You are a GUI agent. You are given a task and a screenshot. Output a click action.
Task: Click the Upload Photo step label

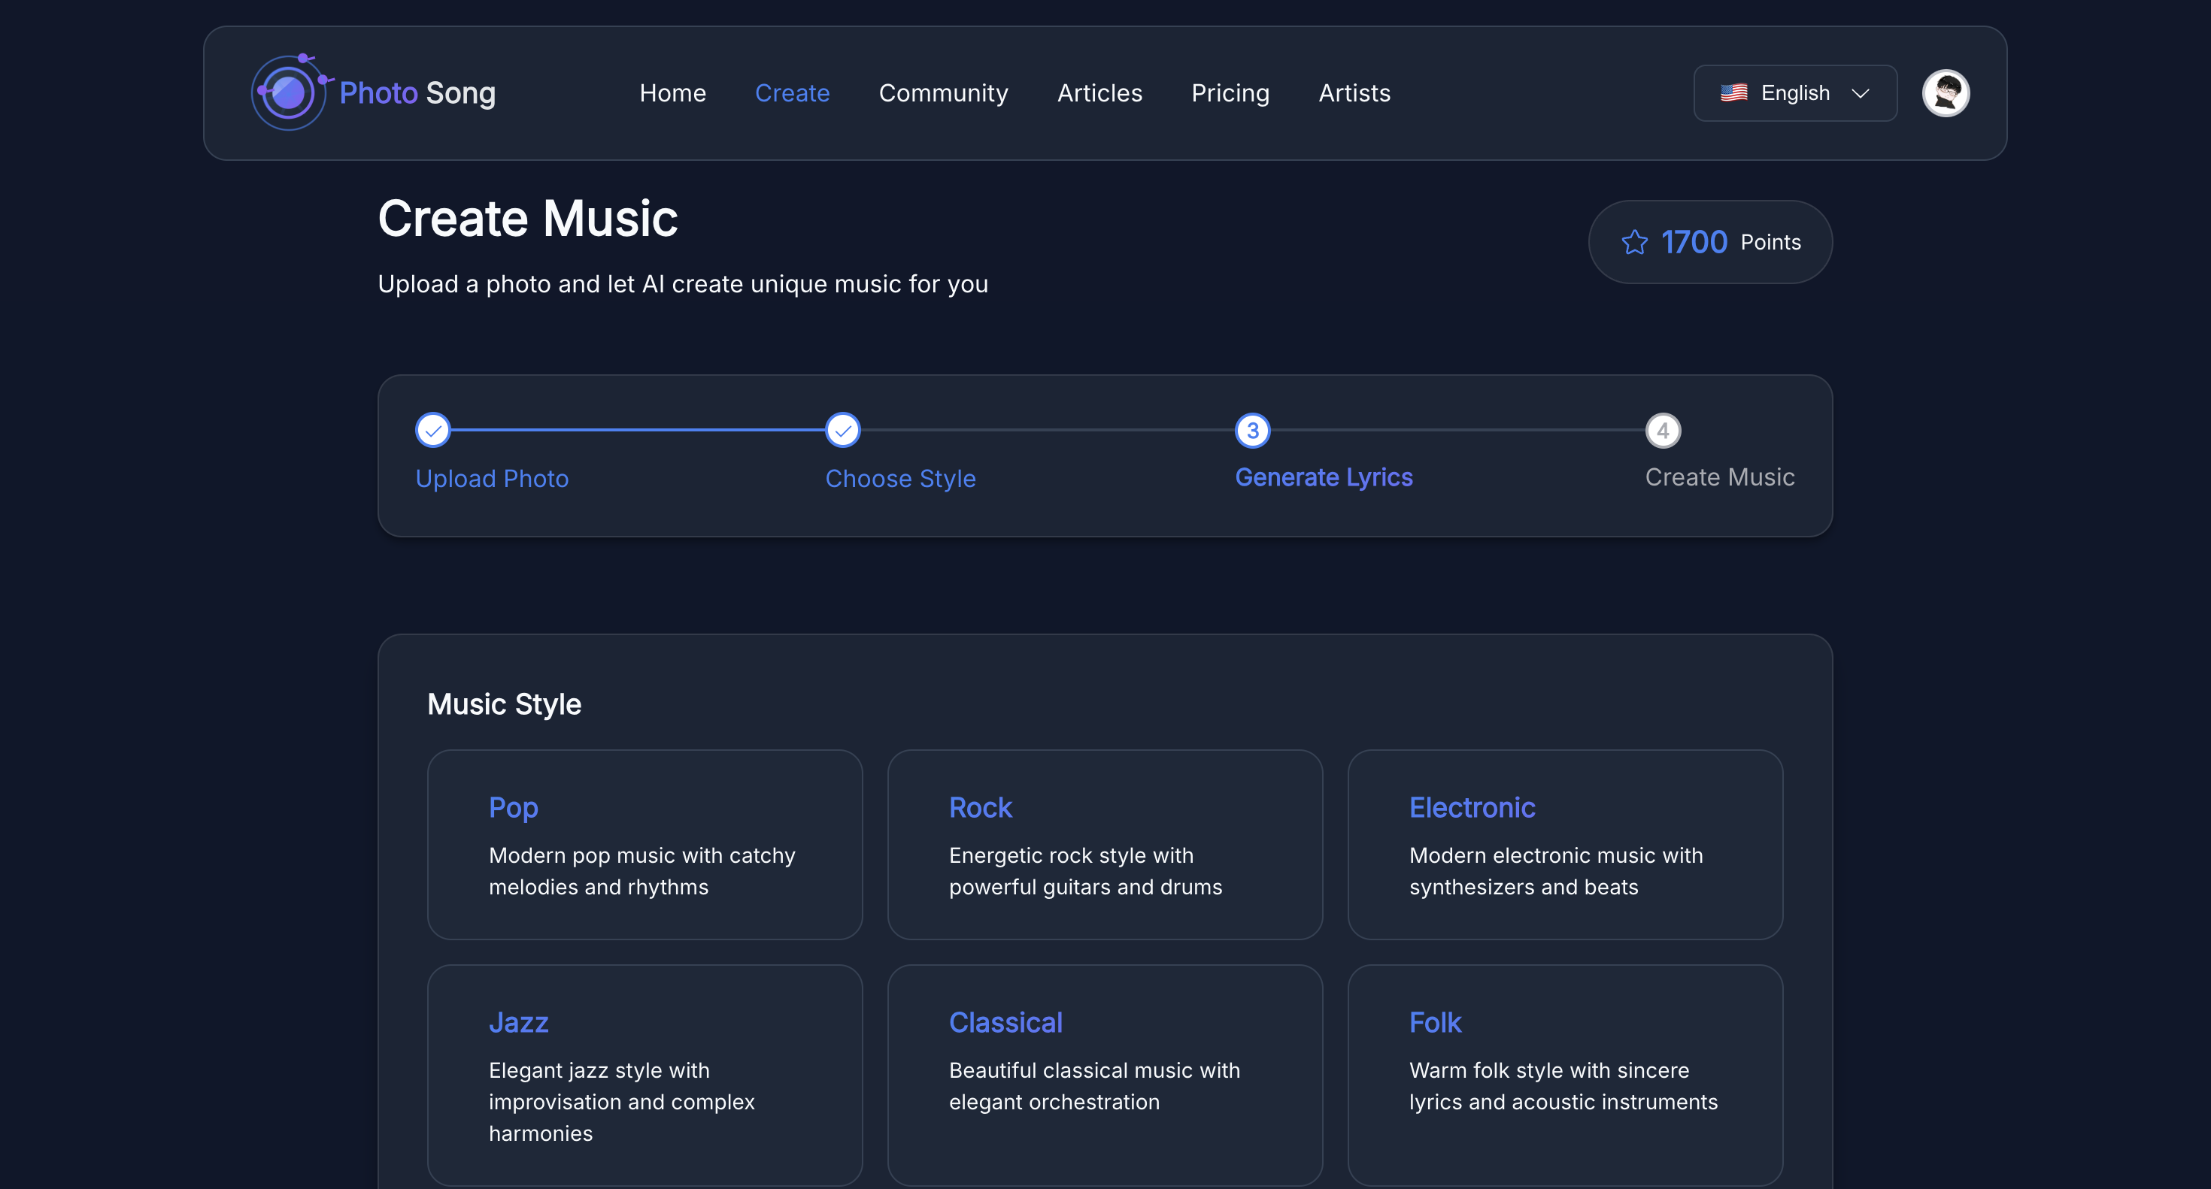click(x=492, y=478)
